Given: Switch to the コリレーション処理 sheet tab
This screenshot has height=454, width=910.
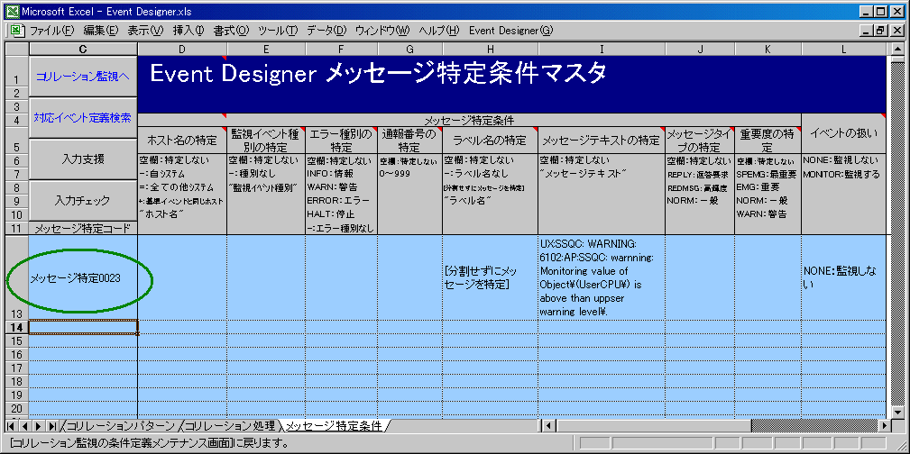Looking at the screenshot, I should pyautogui.click(x=232, y=426).
